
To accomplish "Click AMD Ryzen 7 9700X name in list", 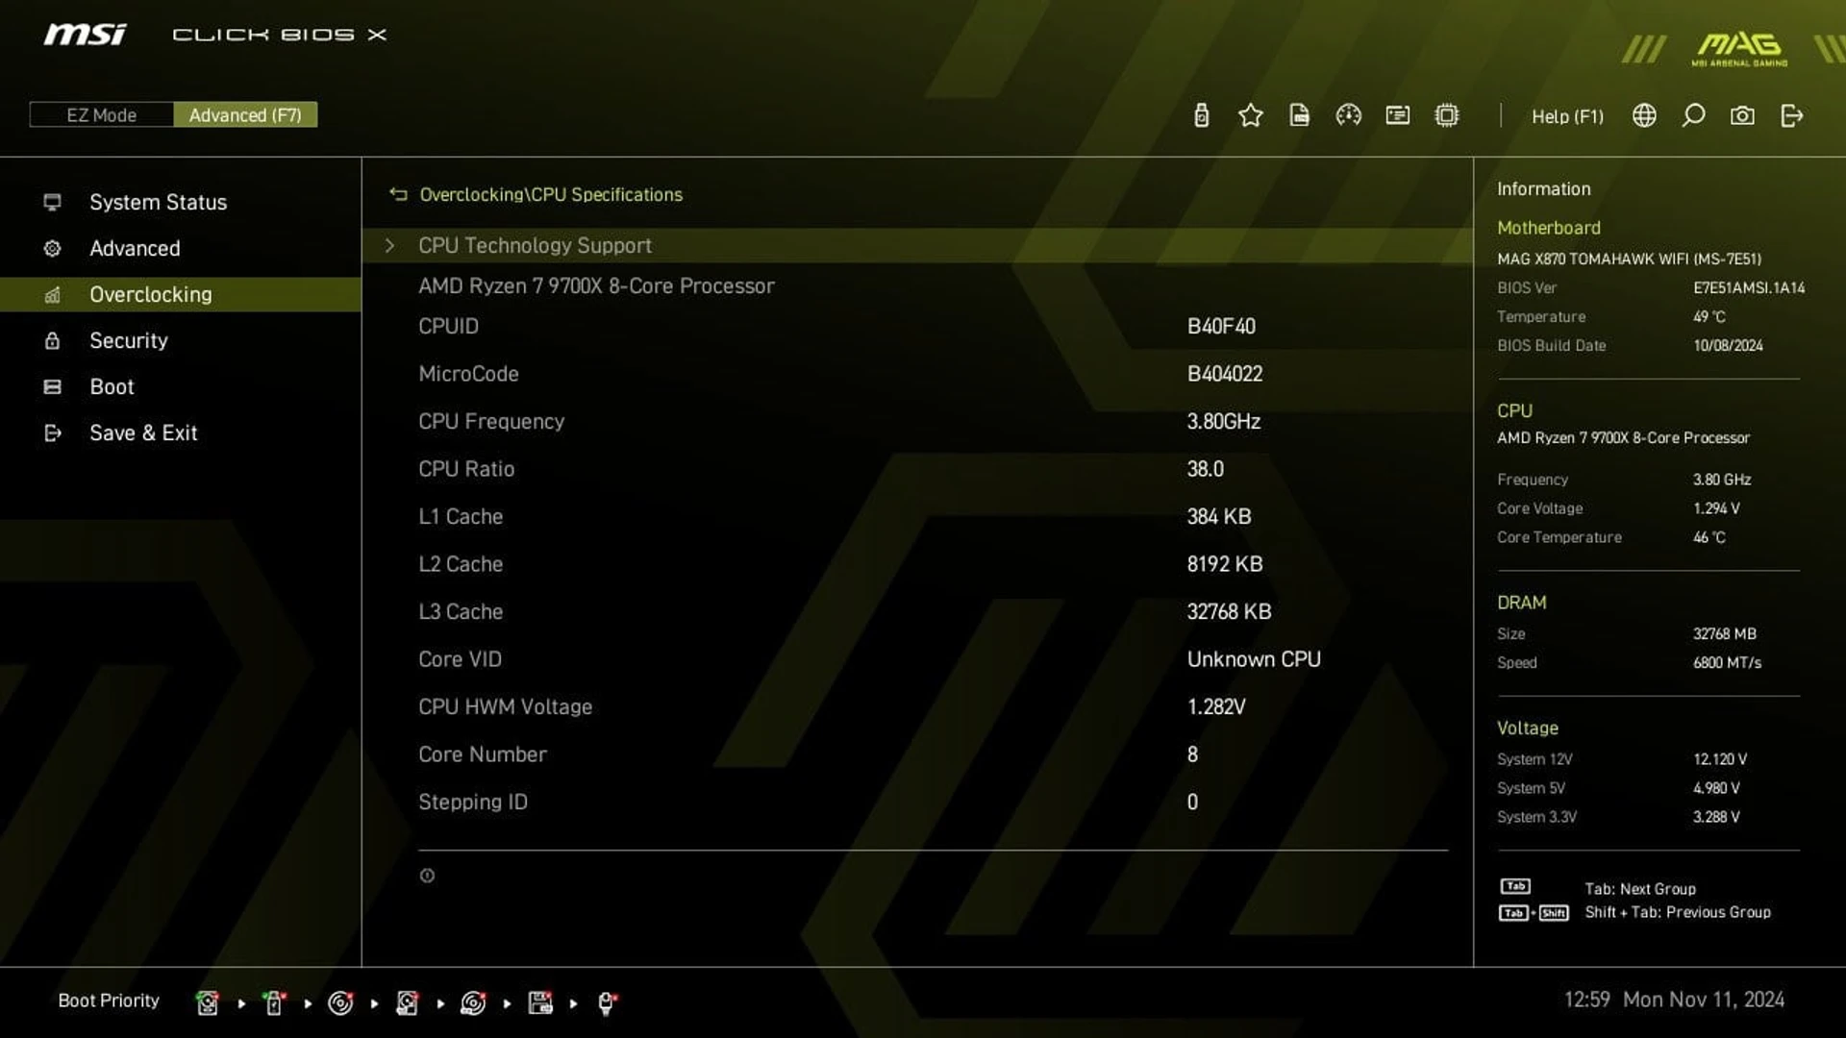I will [596, 285].
